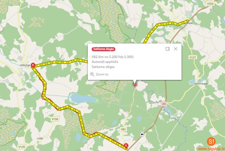Click the A3 road shield label
Screen dimensions: 225x151
point(164,104)
